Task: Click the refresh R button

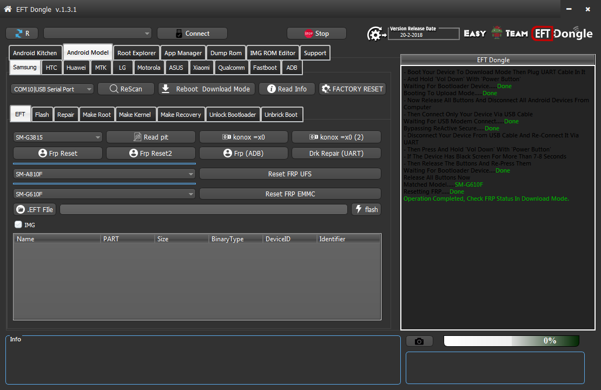Action: click(22, 34)
